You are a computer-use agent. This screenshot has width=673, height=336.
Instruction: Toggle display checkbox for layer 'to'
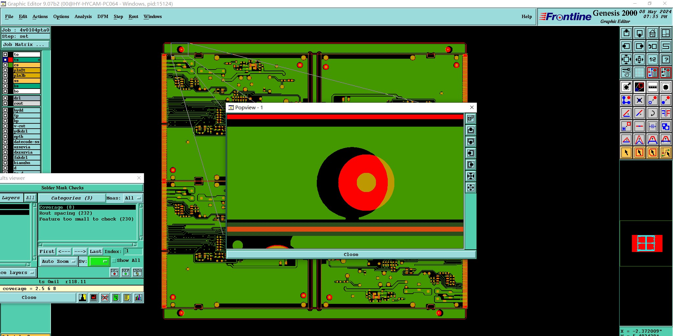pos(5,54)
